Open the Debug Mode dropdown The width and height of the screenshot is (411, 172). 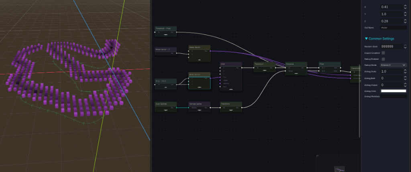(x=393, y=65)
